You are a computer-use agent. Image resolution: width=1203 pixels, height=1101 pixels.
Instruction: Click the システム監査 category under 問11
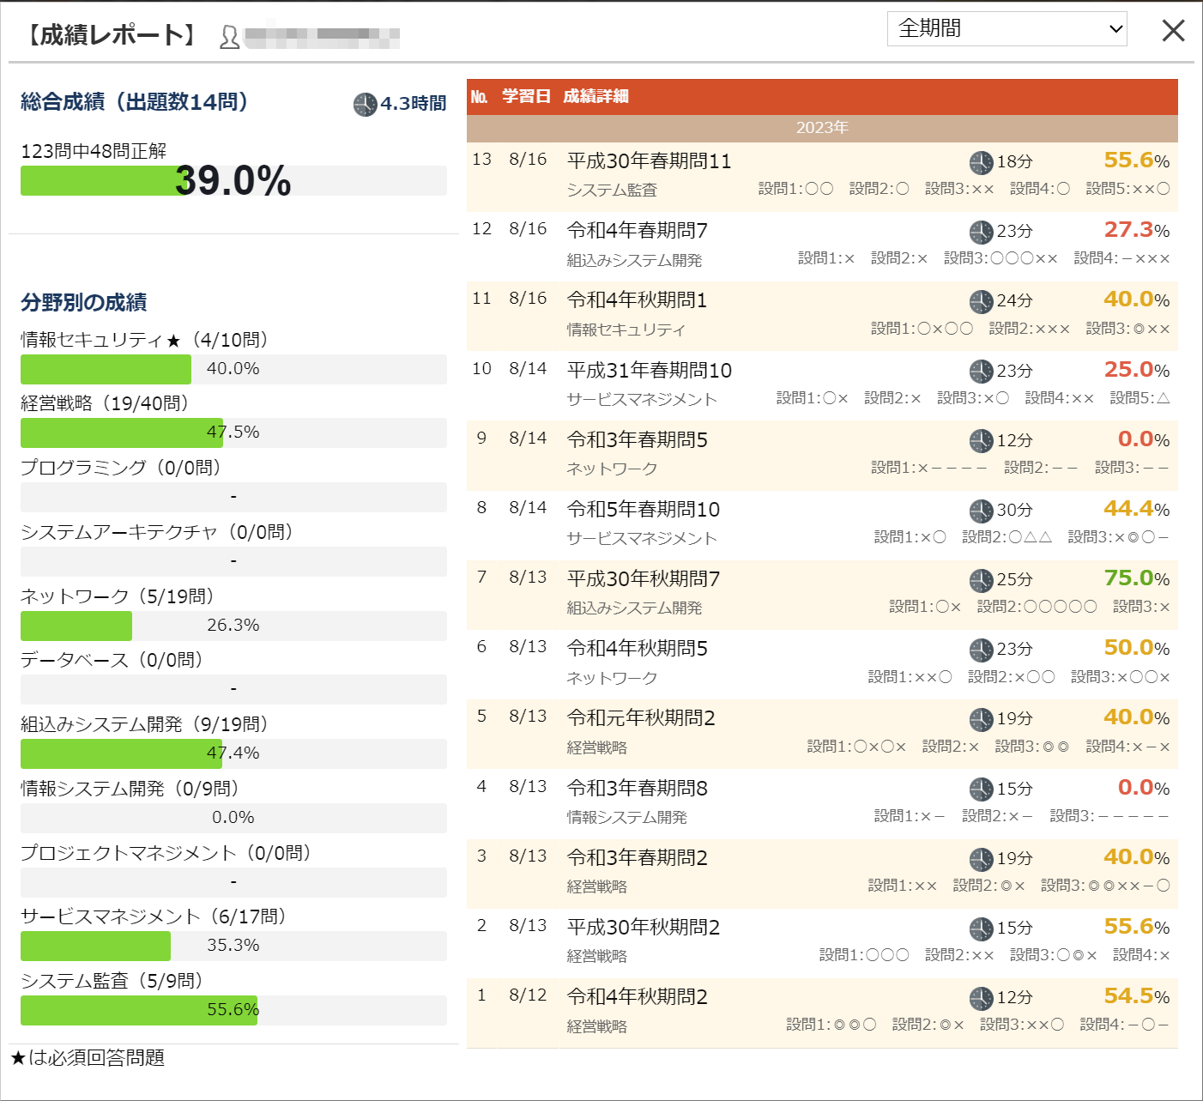[x=611, y=191]
